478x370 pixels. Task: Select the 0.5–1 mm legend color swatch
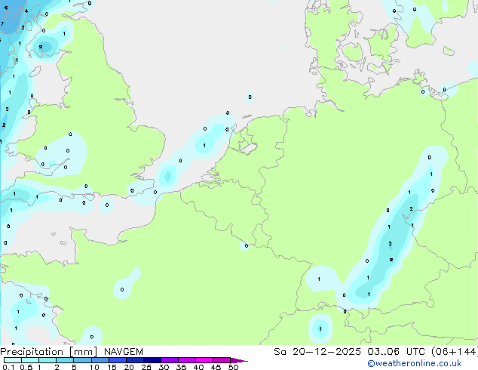tap(30, 360)
